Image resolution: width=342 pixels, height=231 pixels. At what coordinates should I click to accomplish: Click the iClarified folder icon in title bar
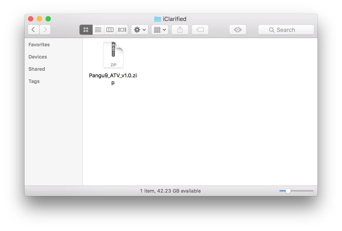pyautogui.click(x=157, y=19)
